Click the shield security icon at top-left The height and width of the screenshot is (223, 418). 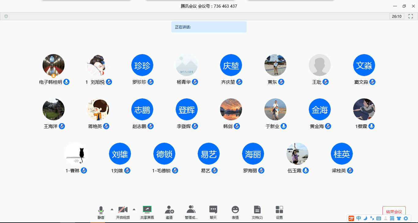coord(6,16)
